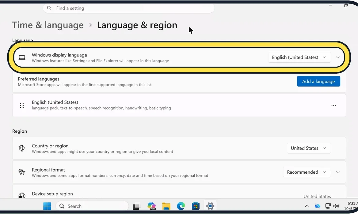The width and height of the screenshot is (358, 214).
Task: Show hidden icons in the system tray
Action: pyautogui.click(x=307, y=206)
